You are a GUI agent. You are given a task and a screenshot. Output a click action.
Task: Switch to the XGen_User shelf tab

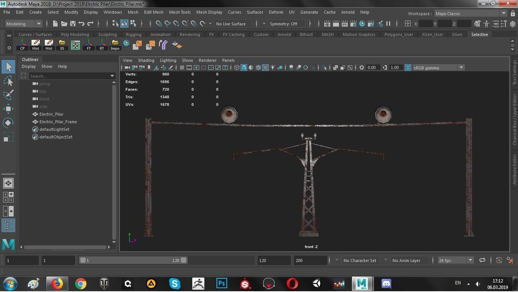pyautogui.click(x=432, y=34)
